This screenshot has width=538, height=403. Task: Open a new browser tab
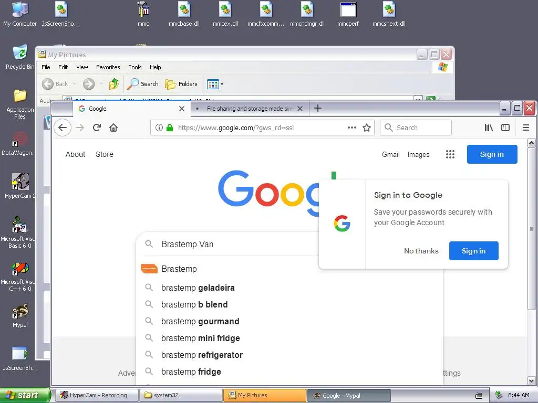318,108
